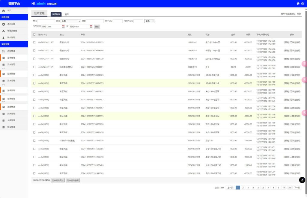Switch to the 清理 tab
This screenshot has width=307, height=198.
point(67,14)
